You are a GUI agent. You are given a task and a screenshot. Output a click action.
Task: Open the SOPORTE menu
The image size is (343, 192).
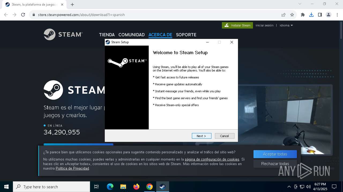click(186, 35)
